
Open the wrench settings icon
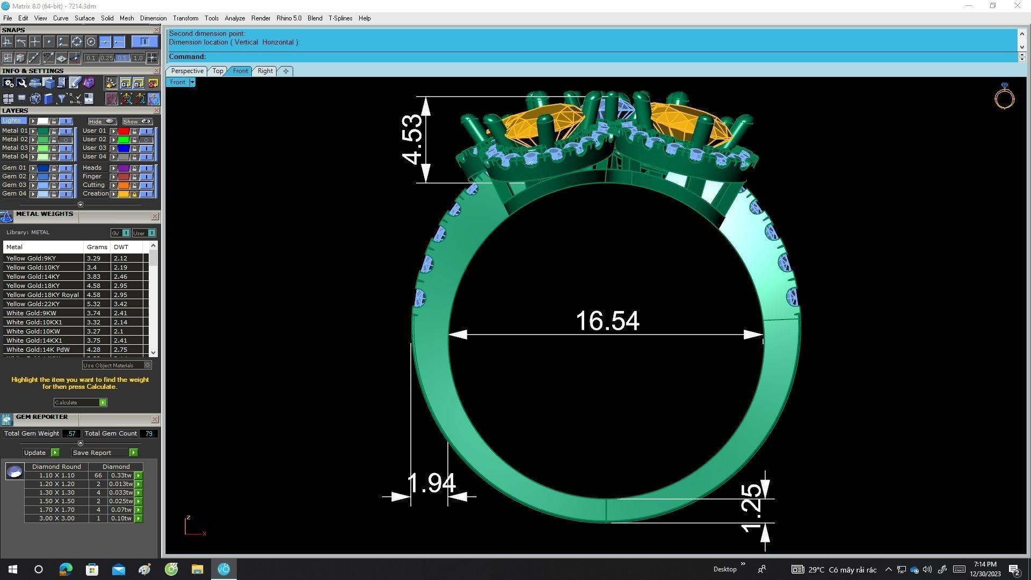pyautogui.click(x=21, y=83)
